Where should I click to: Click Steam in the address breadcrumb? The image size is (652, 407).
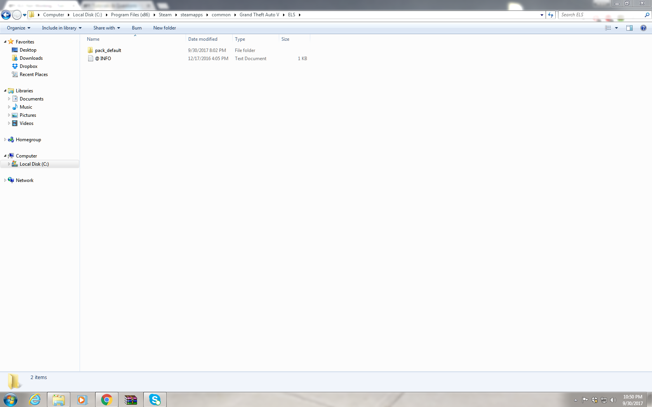click(165, 15)
